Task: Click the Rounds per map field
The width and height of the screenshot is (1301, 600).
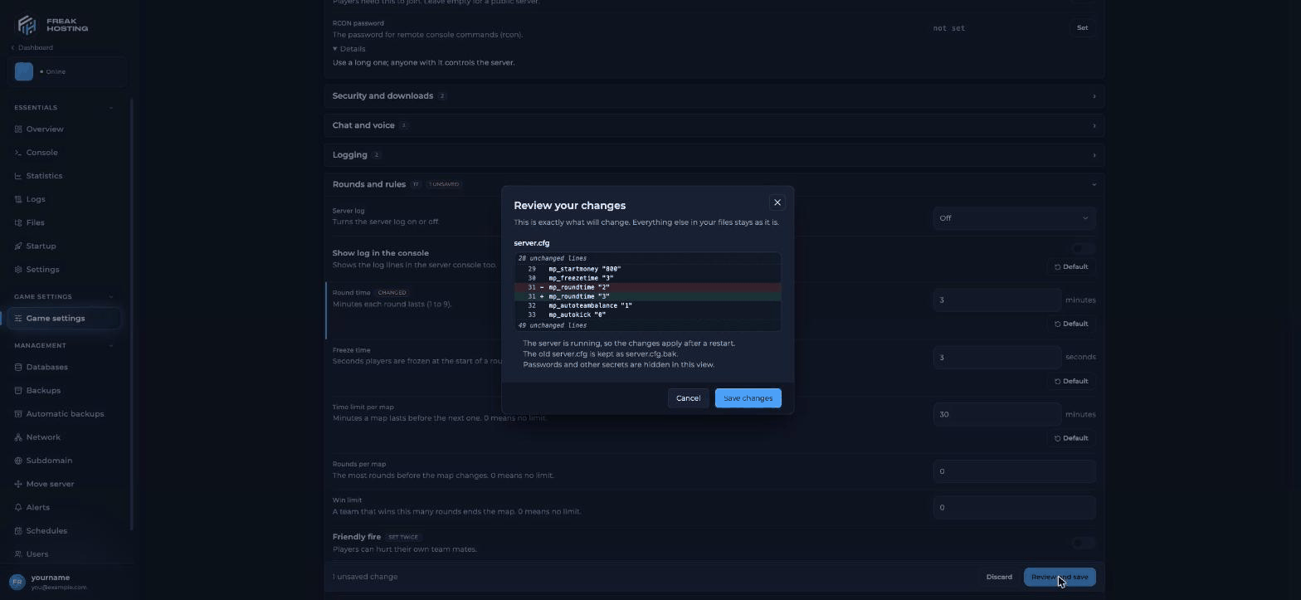Action: [x=1014, y=471]
